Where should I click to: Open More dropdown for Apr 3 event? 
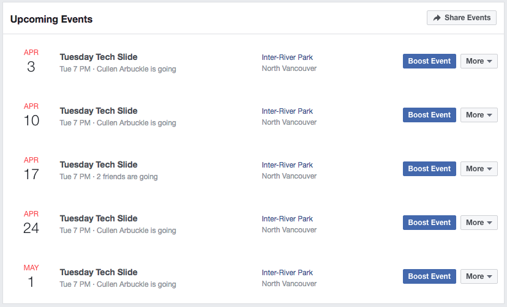coord(479,61)
